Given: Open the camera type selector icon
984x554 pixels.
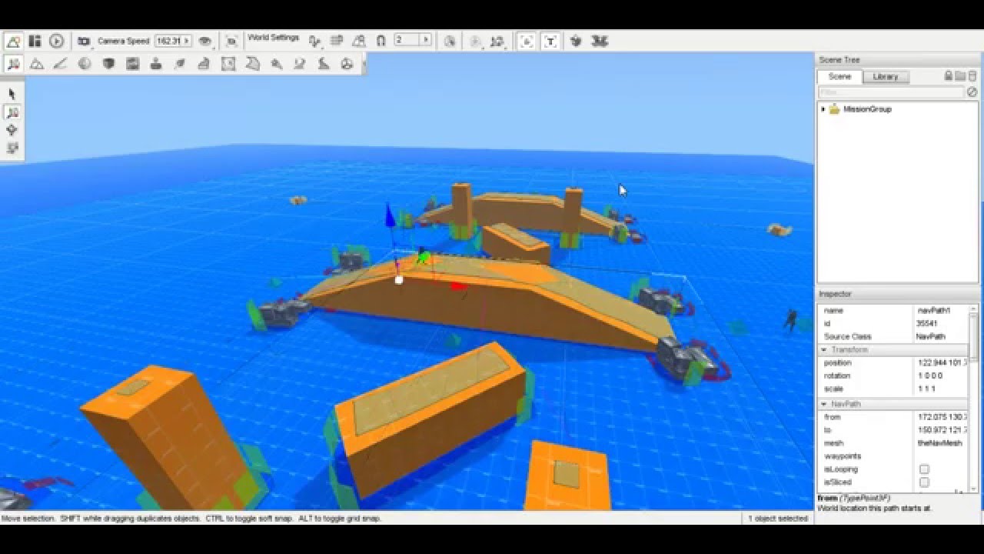Looking at the screenshot, I should pyautogui.click(x=84, y=41).
